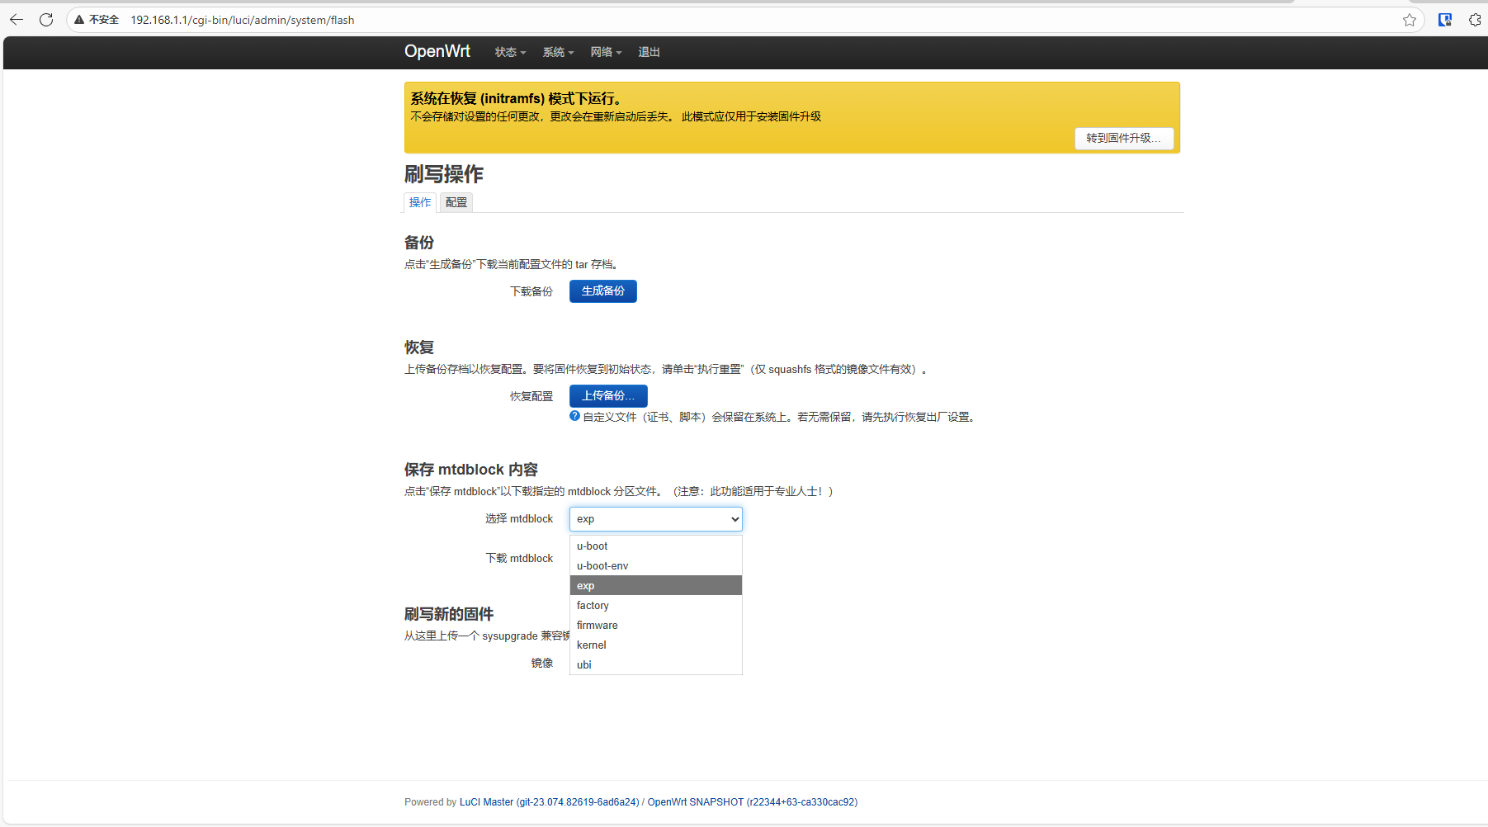Click the 上传备份 button

pos(608,395)
